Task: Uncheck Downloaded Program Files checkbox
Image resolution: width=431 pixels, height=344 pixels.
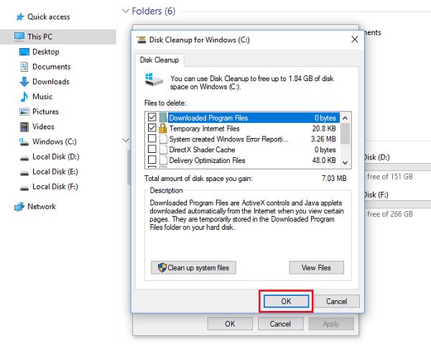Action: point(152,116)
